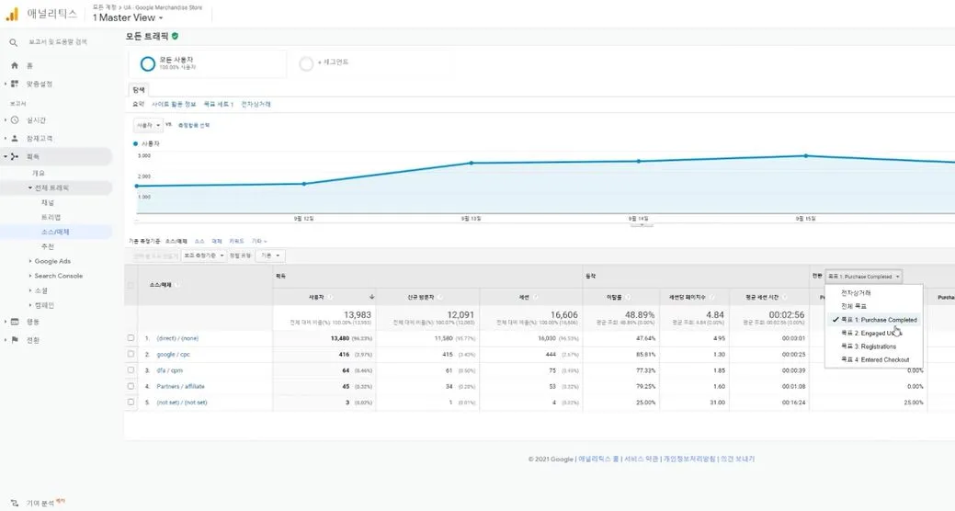Click the 모든 사용자 segment circle icon
Screen dimensions: 955x511
(147, 63)
